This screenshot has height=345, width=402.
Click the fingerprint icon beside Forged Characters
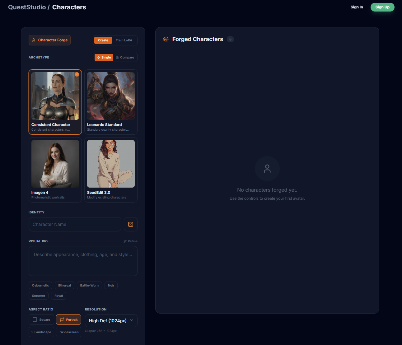pos(166,39)
